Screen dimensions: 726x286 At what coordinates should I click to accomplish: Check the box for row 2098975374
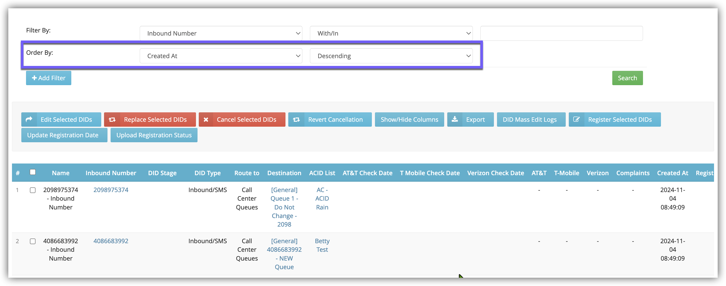point(33,190)
